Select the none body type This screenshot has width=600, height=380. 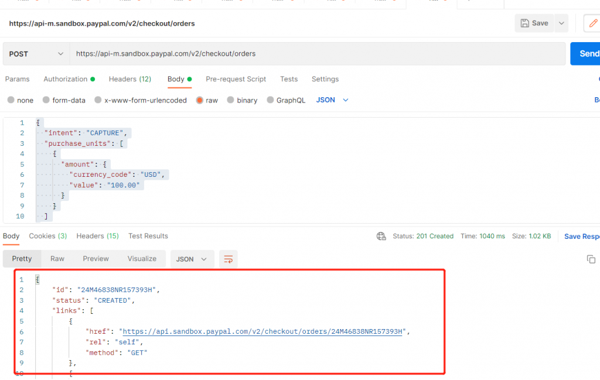pos(21,100)
